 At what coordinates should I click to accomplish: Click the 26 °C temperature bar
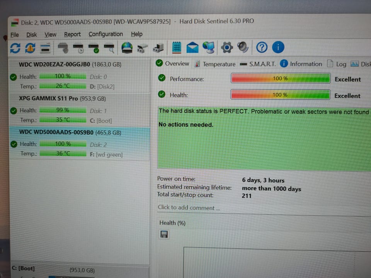63,86
